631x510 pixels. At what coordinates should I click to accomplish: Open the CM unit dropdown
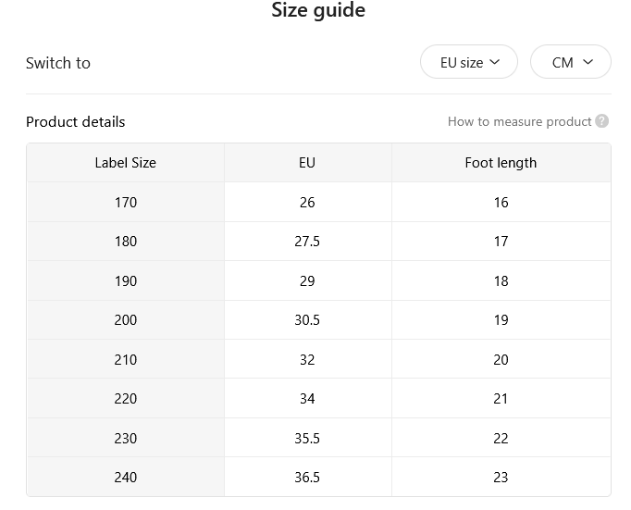[x=571, y=62]
